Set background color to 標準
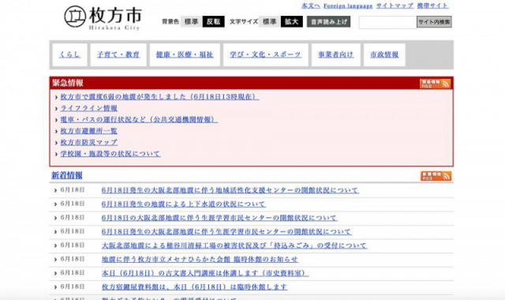 191,21
